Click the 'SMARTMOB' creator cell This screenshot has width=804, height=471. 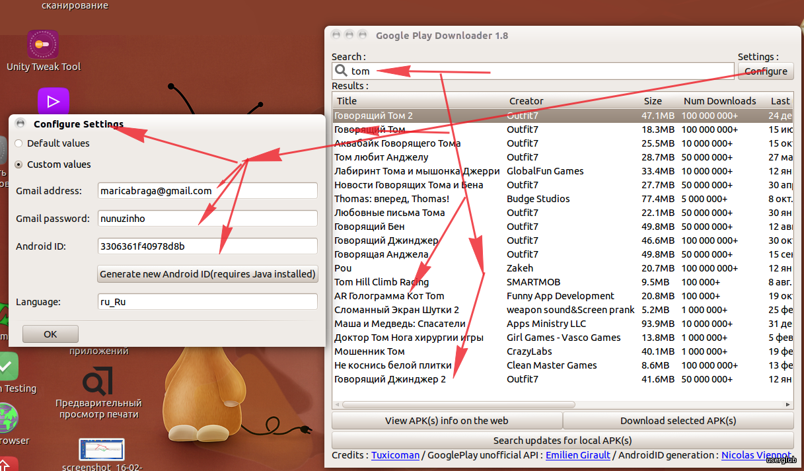click(533, 282)
